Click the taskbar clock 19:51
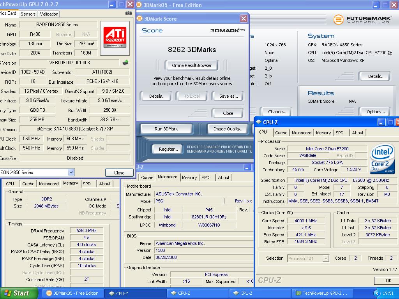The height and width of the screenshot is (299, 399). (x=388, y=293)
